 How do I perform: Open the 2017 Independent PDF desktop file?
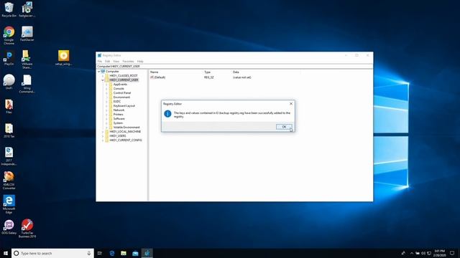9,156
